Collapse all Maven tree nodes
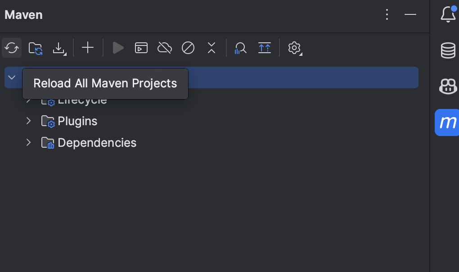The width and height of the screenshot is (459, 272). coord(211,48)
